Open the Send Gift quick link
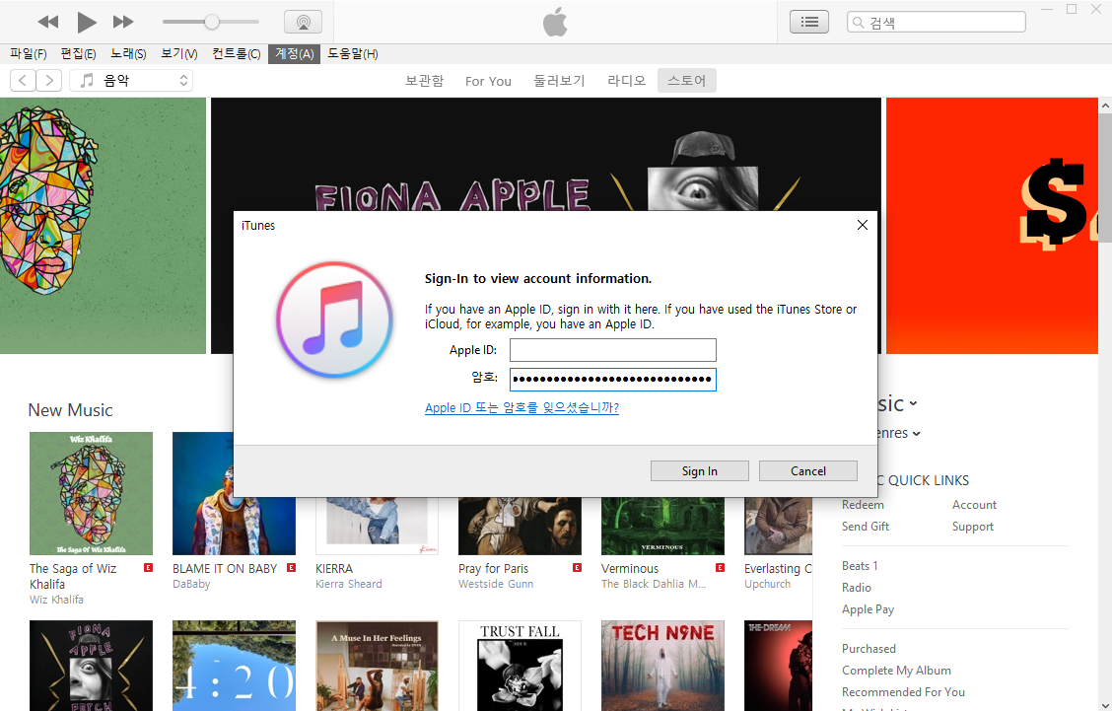Viewport: 1112px width, 711px height. (866, 527)
